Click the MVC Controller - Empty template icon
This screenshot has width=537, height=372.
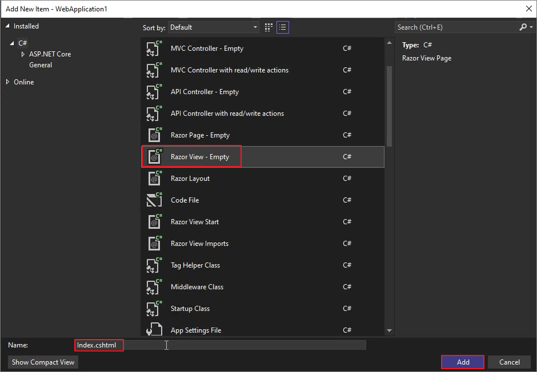tap(154, 48)
